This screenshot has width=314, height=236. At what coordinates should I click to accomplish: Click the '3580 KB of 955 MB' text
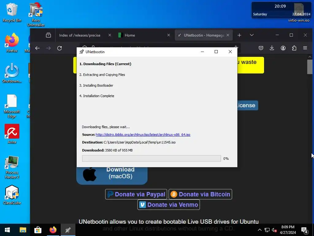pos(119,150)
